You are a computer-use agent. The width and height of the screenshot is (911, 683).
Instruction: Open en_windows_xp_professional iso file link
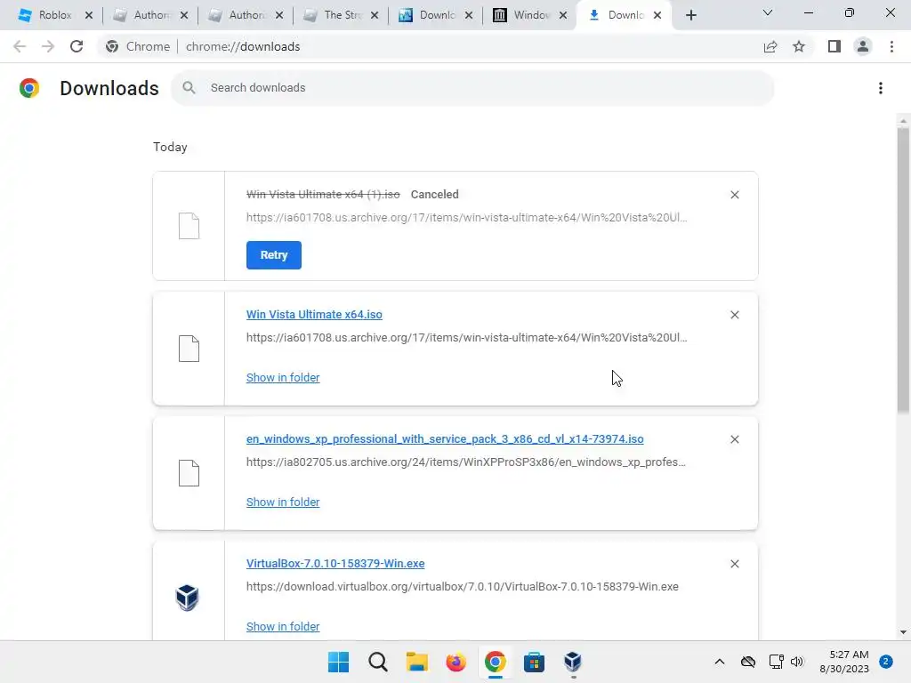coord(445,438)
